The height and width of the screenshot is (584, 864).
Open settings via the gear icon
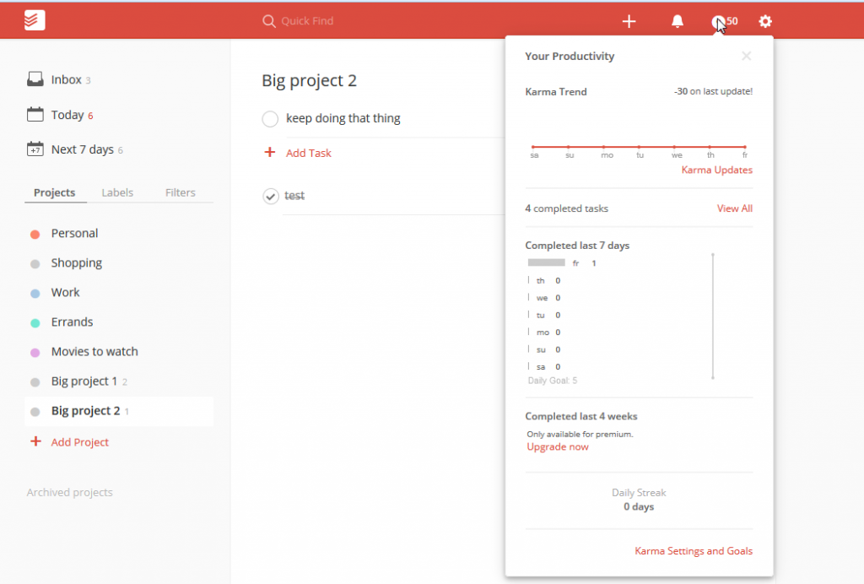tap(764, 20)
